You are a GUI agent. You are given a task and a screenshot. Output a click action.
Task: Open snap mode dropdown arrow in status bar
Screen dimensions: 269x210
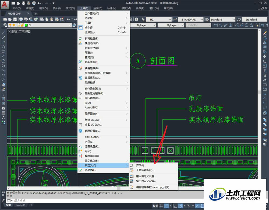pyautogui.click(x=171, y=206)
